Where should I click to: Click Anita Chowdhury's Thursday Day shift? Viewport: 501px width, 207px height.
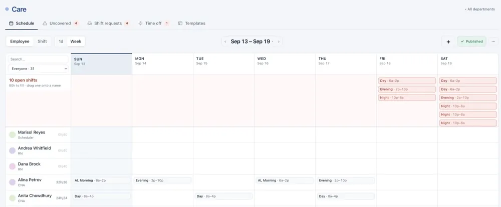pyautogui.click(x=346, y=196)
